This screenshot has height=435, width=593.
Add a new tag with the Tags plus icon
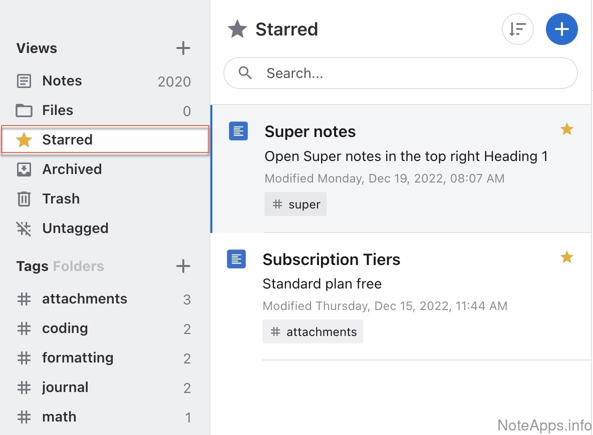tap(183, 266)
